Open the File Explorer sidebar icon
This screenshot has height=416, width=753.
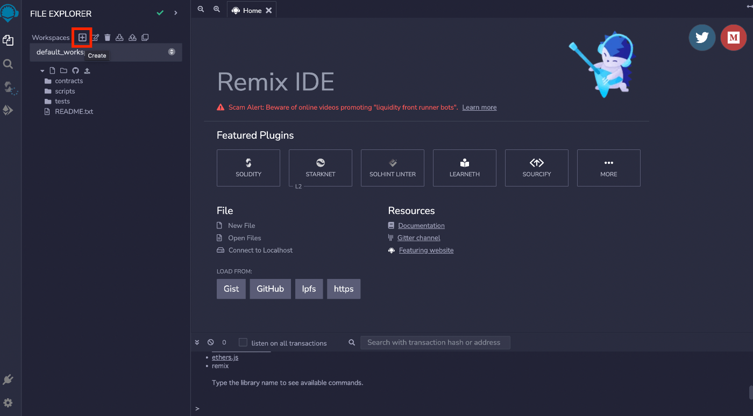tap(8, 40)
